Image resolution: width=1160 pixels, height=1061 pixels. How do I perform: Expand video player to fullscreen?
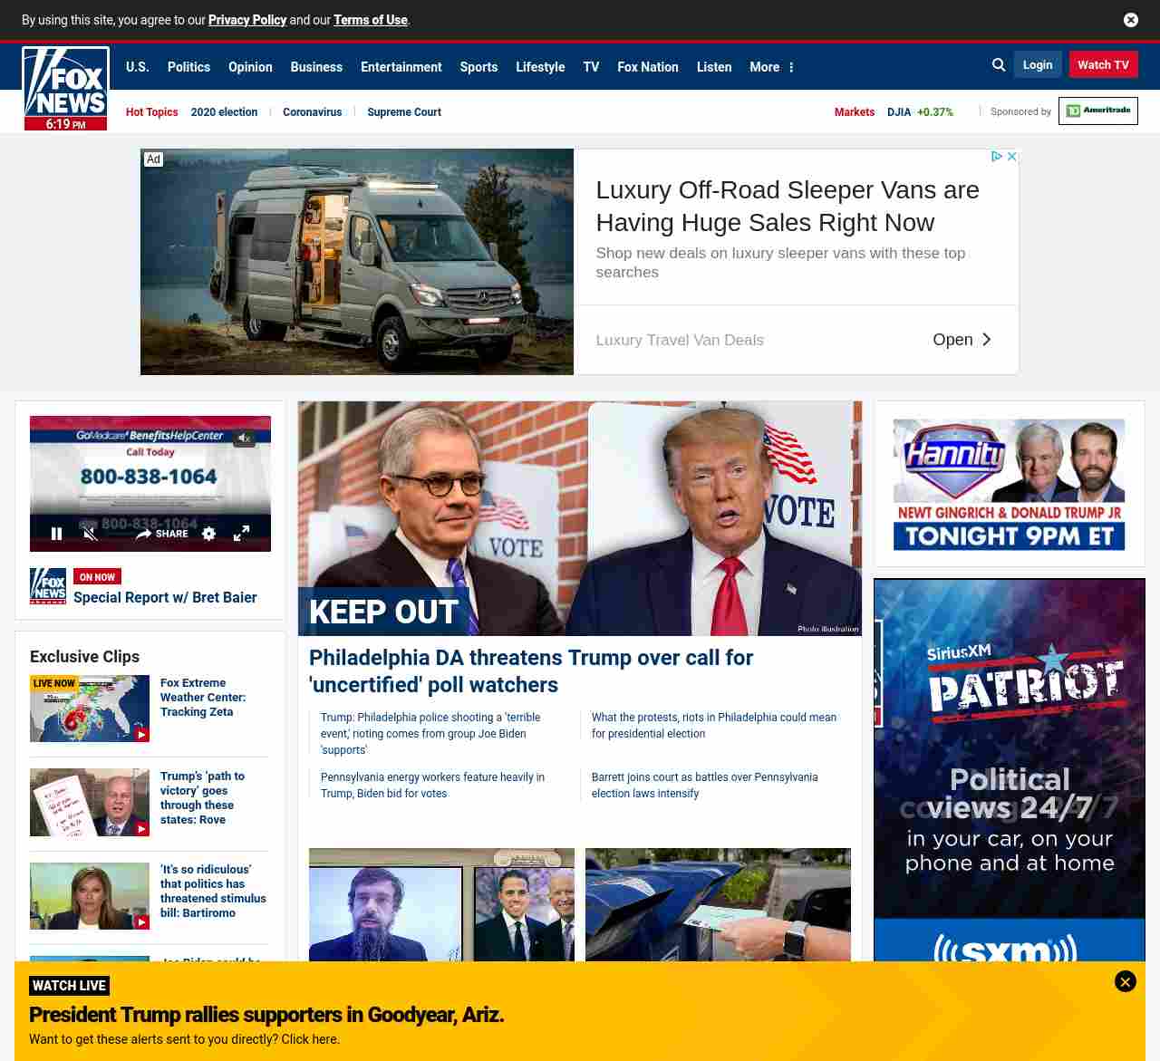pos(241,534)
